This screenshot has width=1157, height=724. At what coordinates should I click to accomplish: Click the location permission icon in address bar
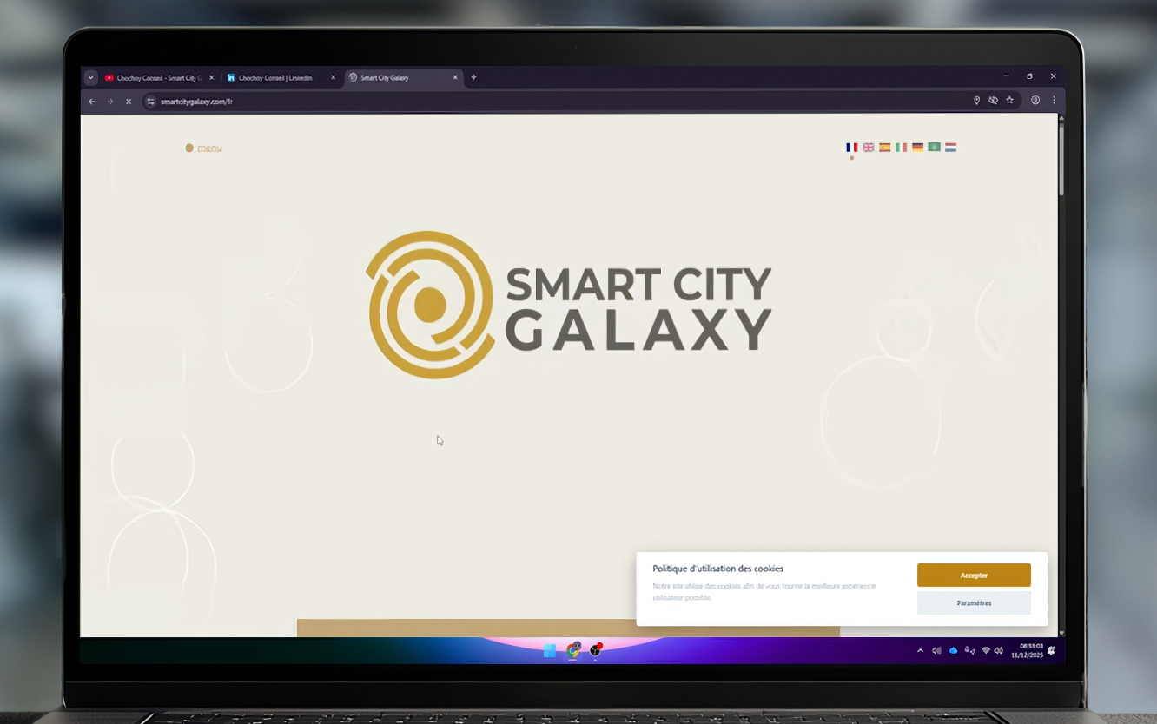coord(976,101)
